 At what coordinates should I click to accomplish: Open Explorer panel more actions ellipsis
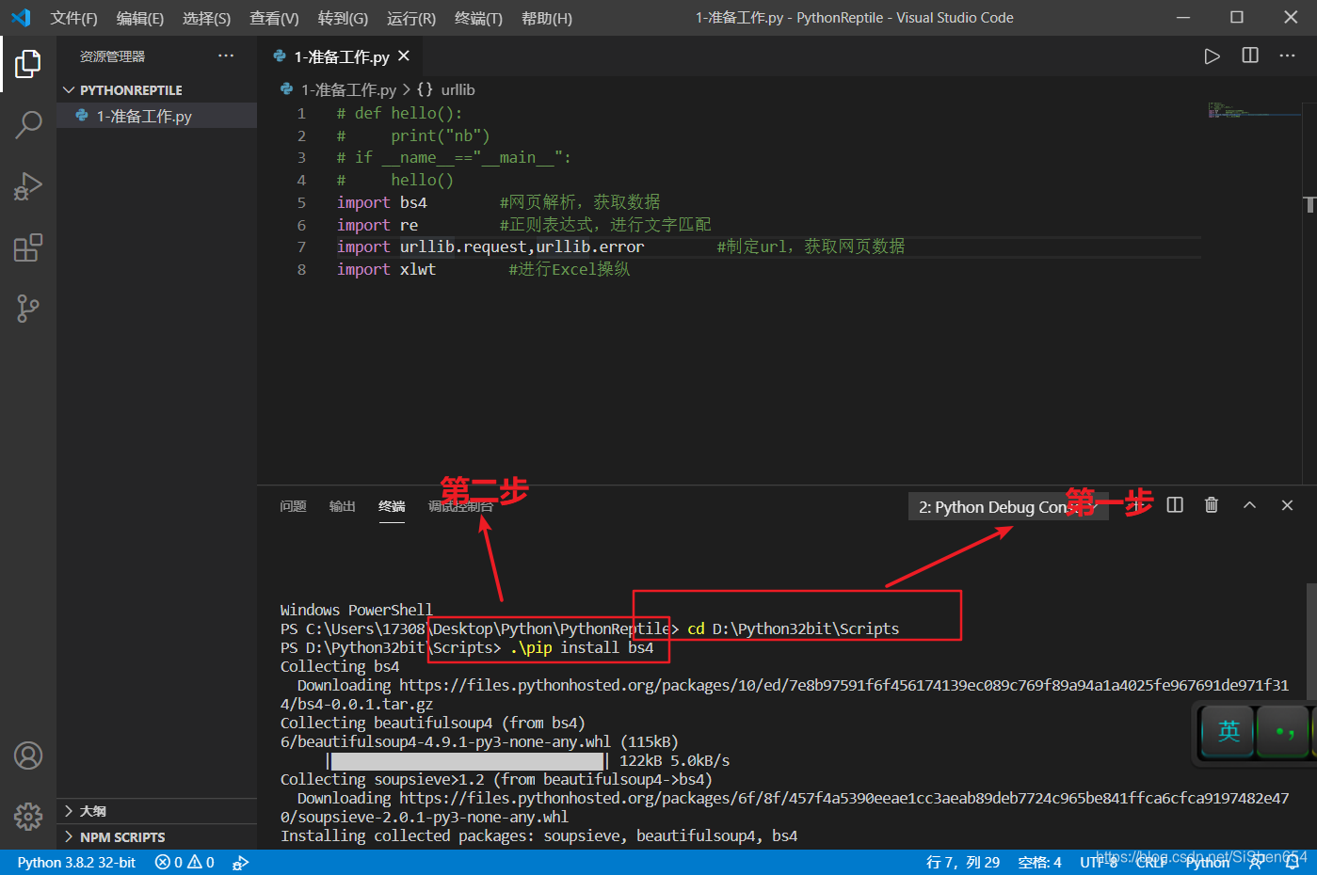coord(226,56)
